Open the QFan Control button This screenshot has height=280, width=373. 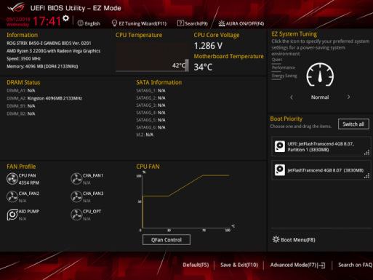tap(167, 240)
